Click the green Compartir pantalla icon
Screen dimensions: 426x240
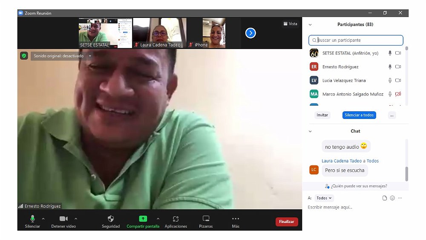click(x=143, y=219)
